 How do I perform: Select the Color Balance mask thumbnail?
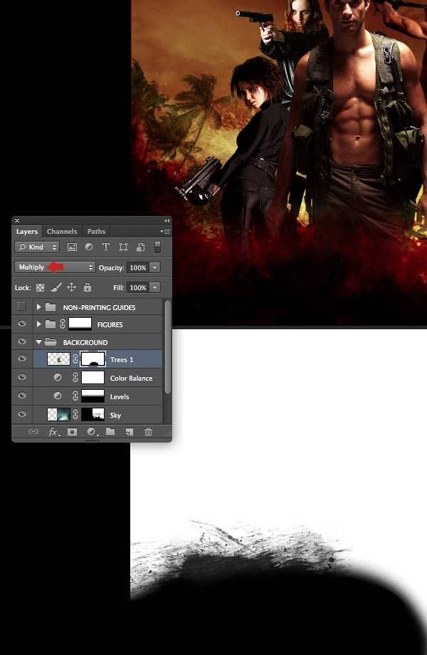pos(93,378)
